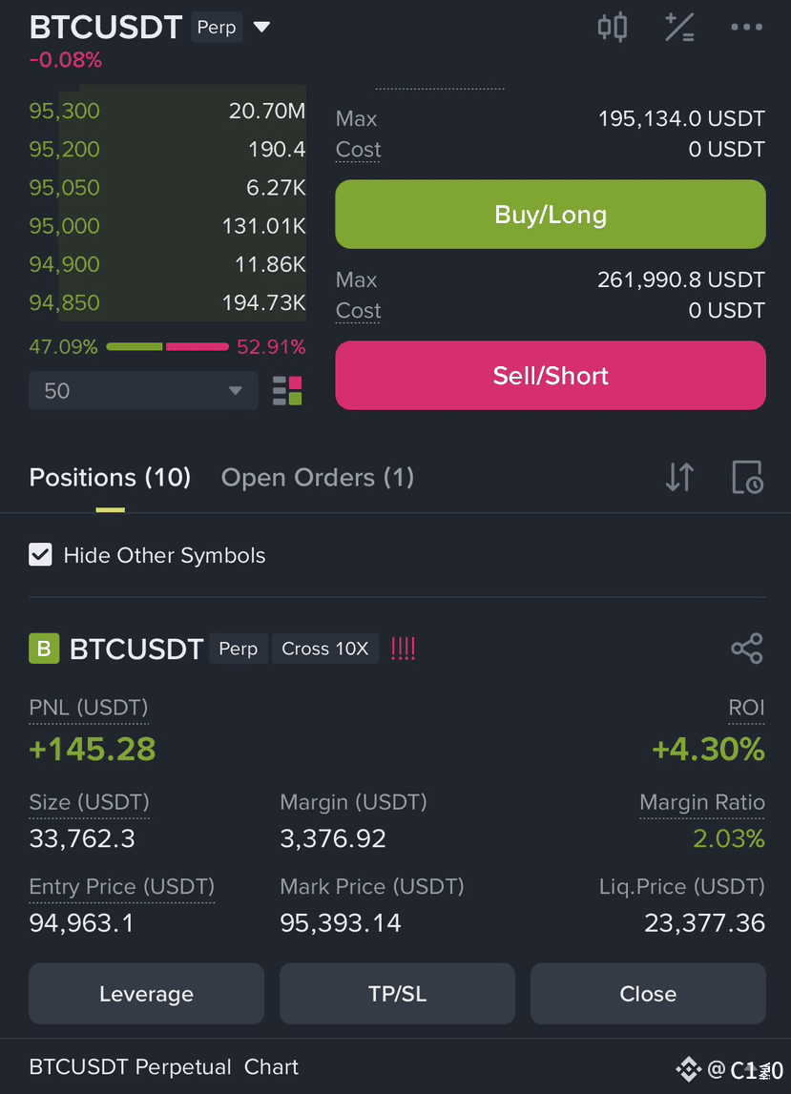Click the Buy/Long button
Viewport: 791px width, 1094px height.
coord(551,215)
